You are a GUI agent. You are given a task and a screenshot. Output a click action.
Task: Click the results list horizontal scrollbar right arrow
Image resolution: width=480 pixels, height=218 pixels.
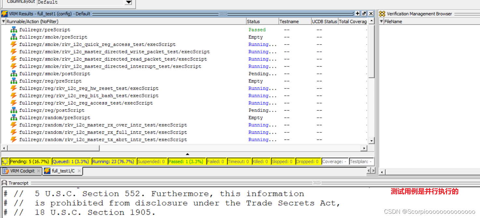(364, 148)
